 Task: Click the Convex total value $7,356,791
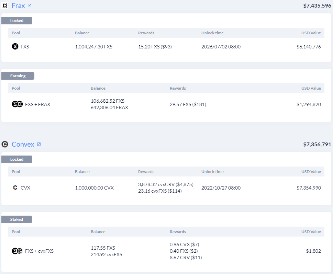click(x=317, y=144)
